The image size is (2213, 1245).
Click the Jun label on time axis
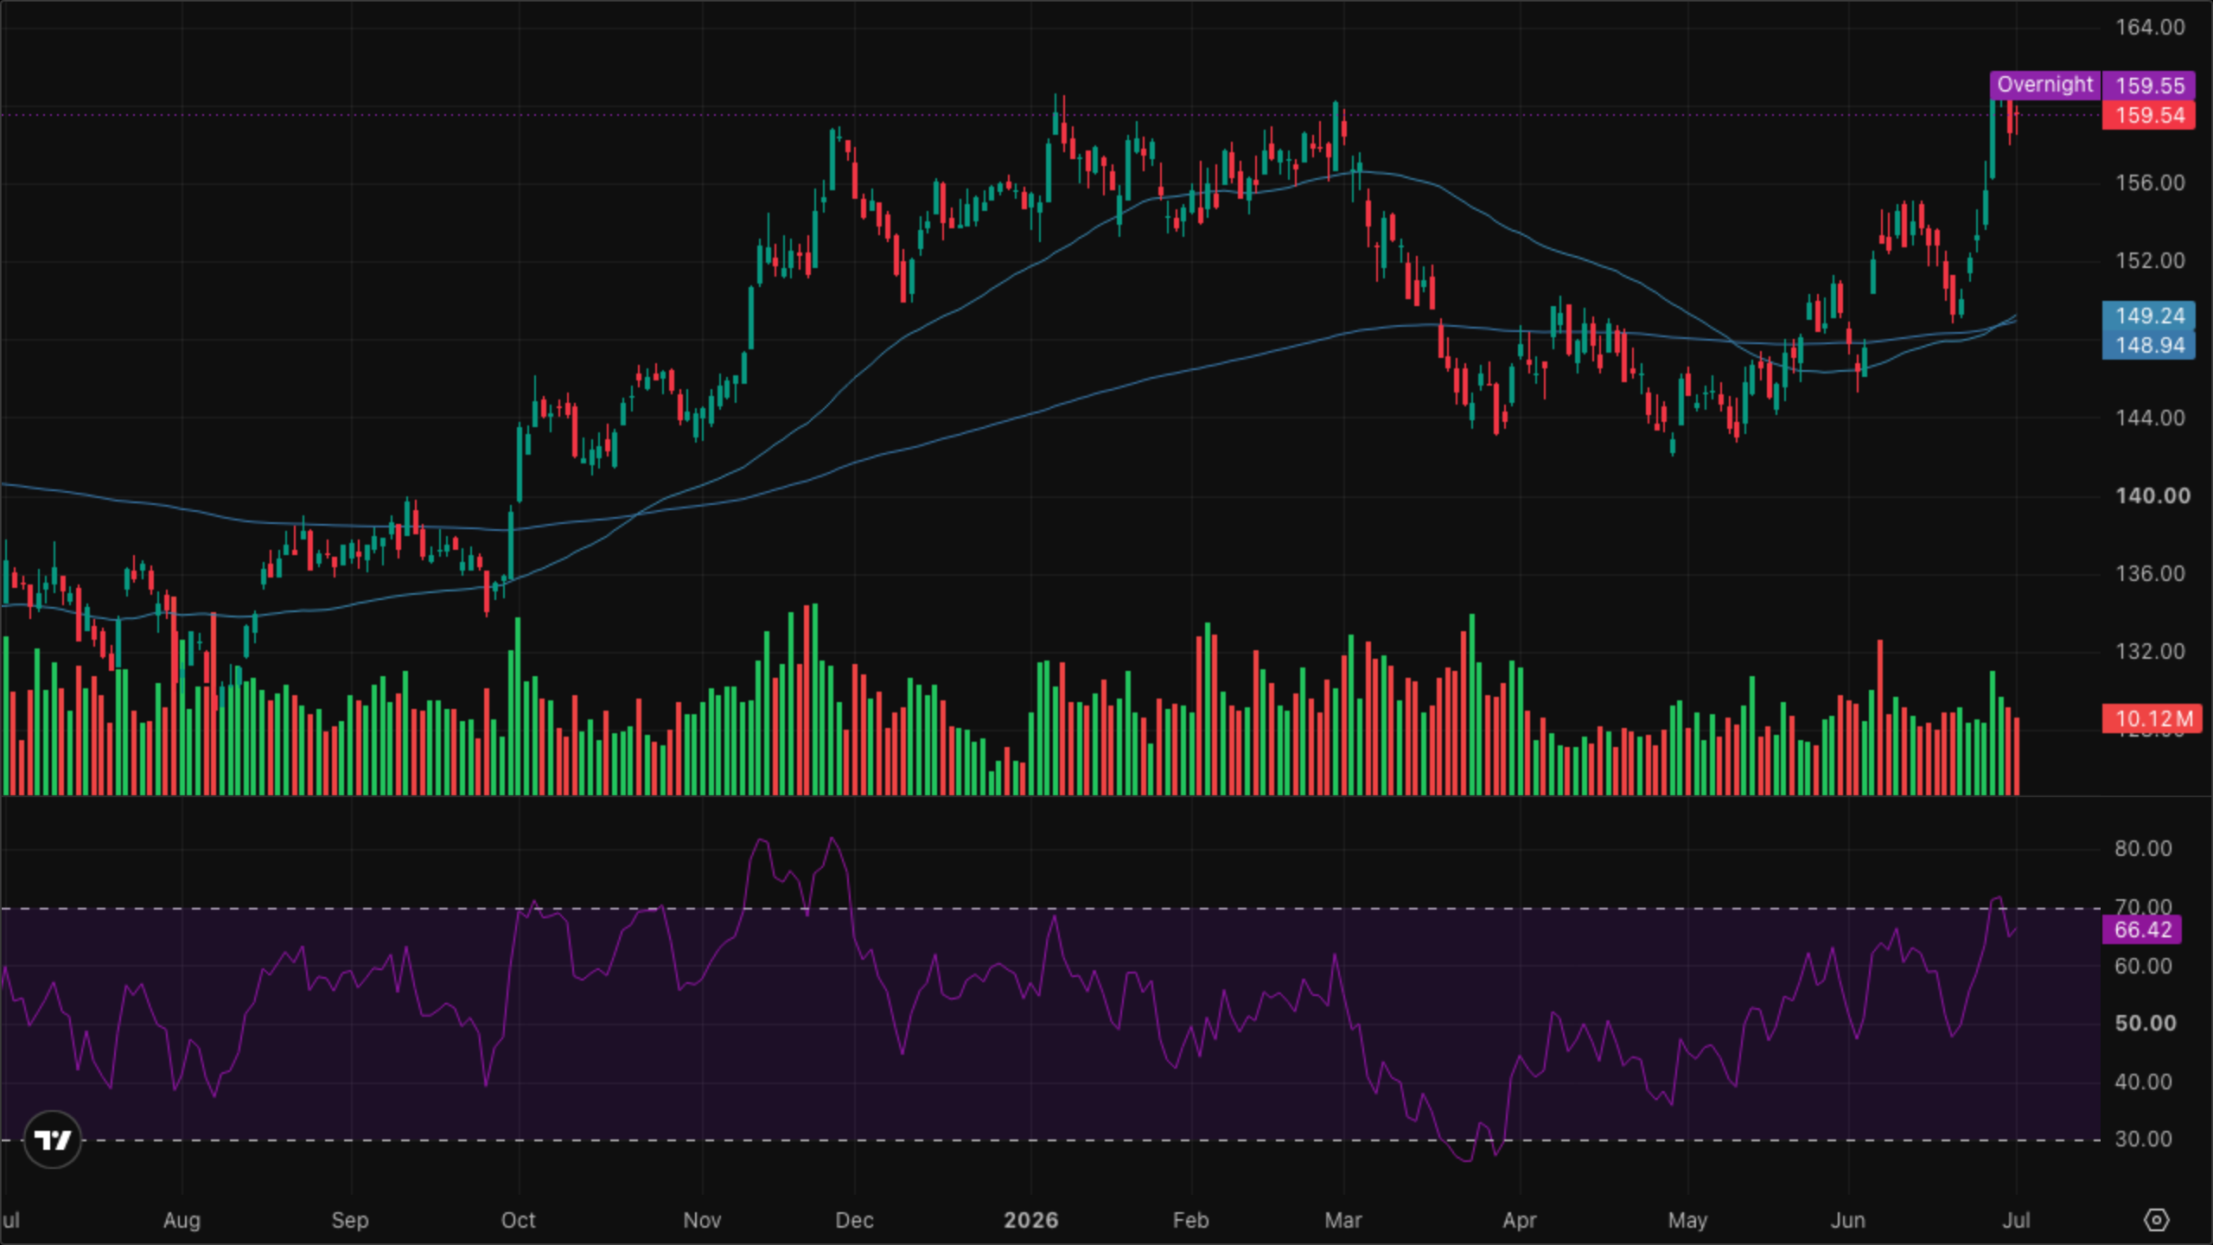[x=1847, y=1220]
